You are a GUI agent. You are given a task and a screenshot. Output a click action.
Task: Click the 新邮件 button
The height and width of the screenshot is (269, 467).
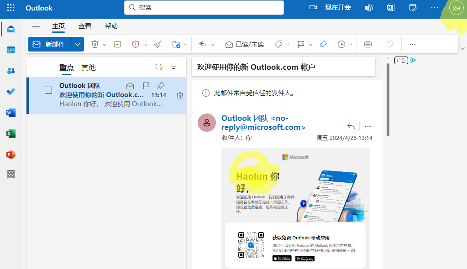tap(49, 44)
